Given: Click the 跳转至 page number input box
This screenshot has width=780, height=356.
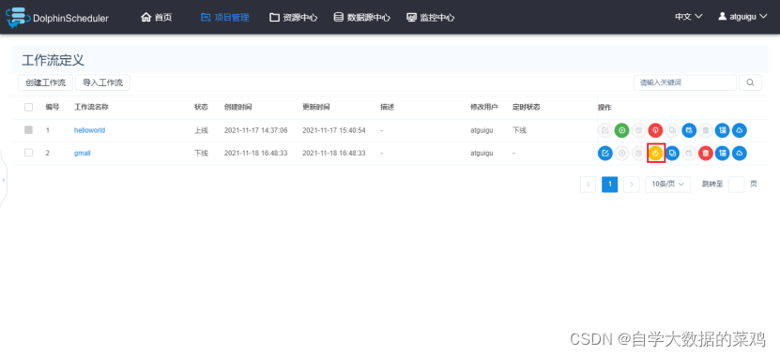Looking at the screenshot, I should click(736, 185).
